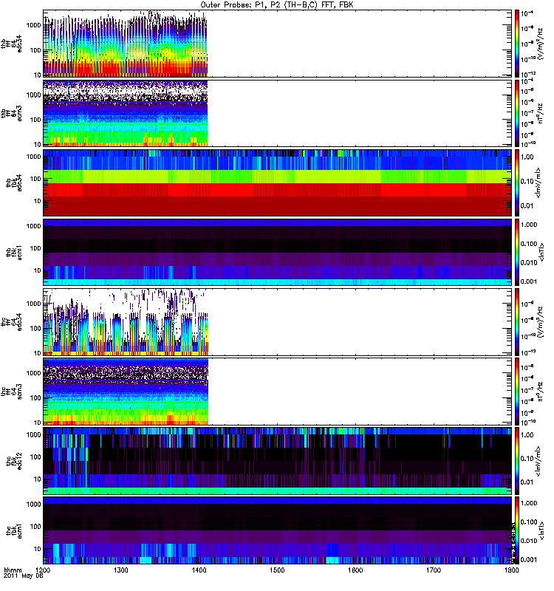The height and width of the screenshot is (591, 554).
Task: Click the '100' y-axis tick of the thc fbk edc12 panel
Action: pos(35,457)
